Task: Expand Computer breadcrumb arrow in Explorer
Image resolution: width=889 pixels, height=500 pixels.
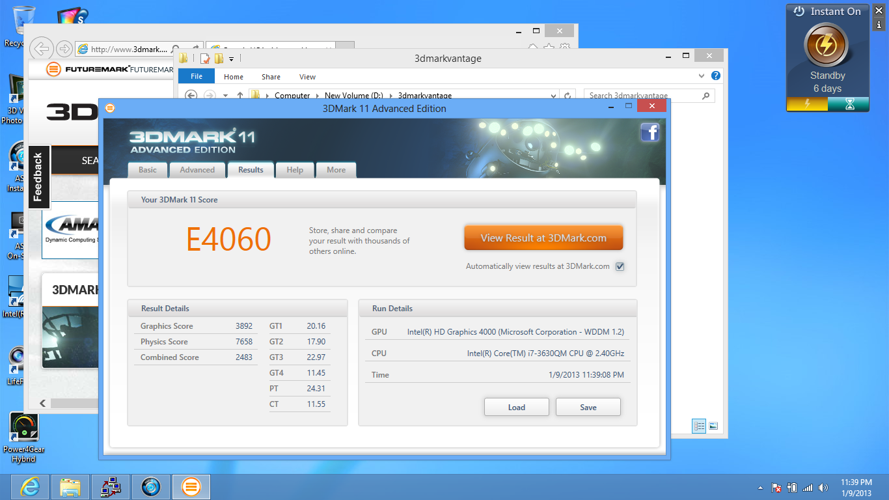Action: pyautogui.click(x=318, y=96)
